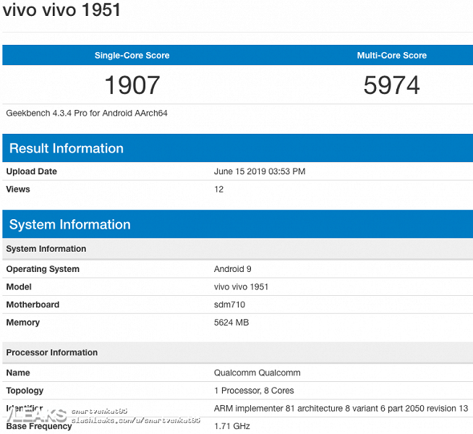The image size is (473, 434).
Task: Select the Geekbench 4.3.4 Pro version line
Action: [x=87, y=113]
